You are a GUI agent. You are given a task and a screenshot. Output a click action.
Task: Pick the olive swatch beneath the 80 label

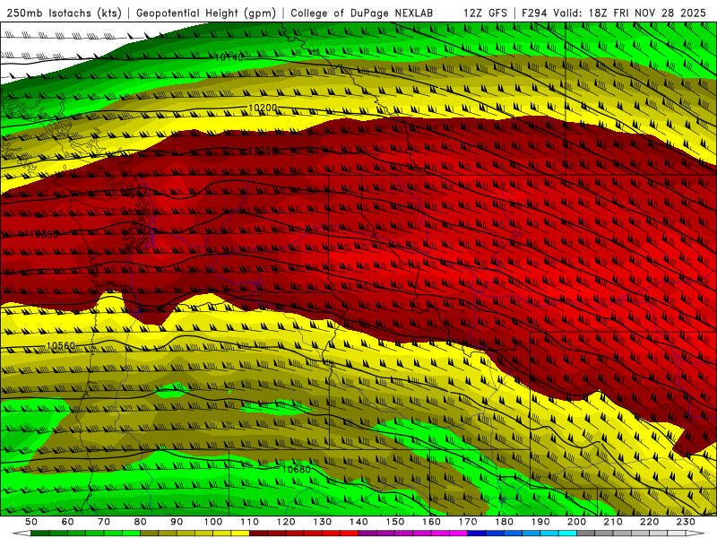tap(149, 534)
